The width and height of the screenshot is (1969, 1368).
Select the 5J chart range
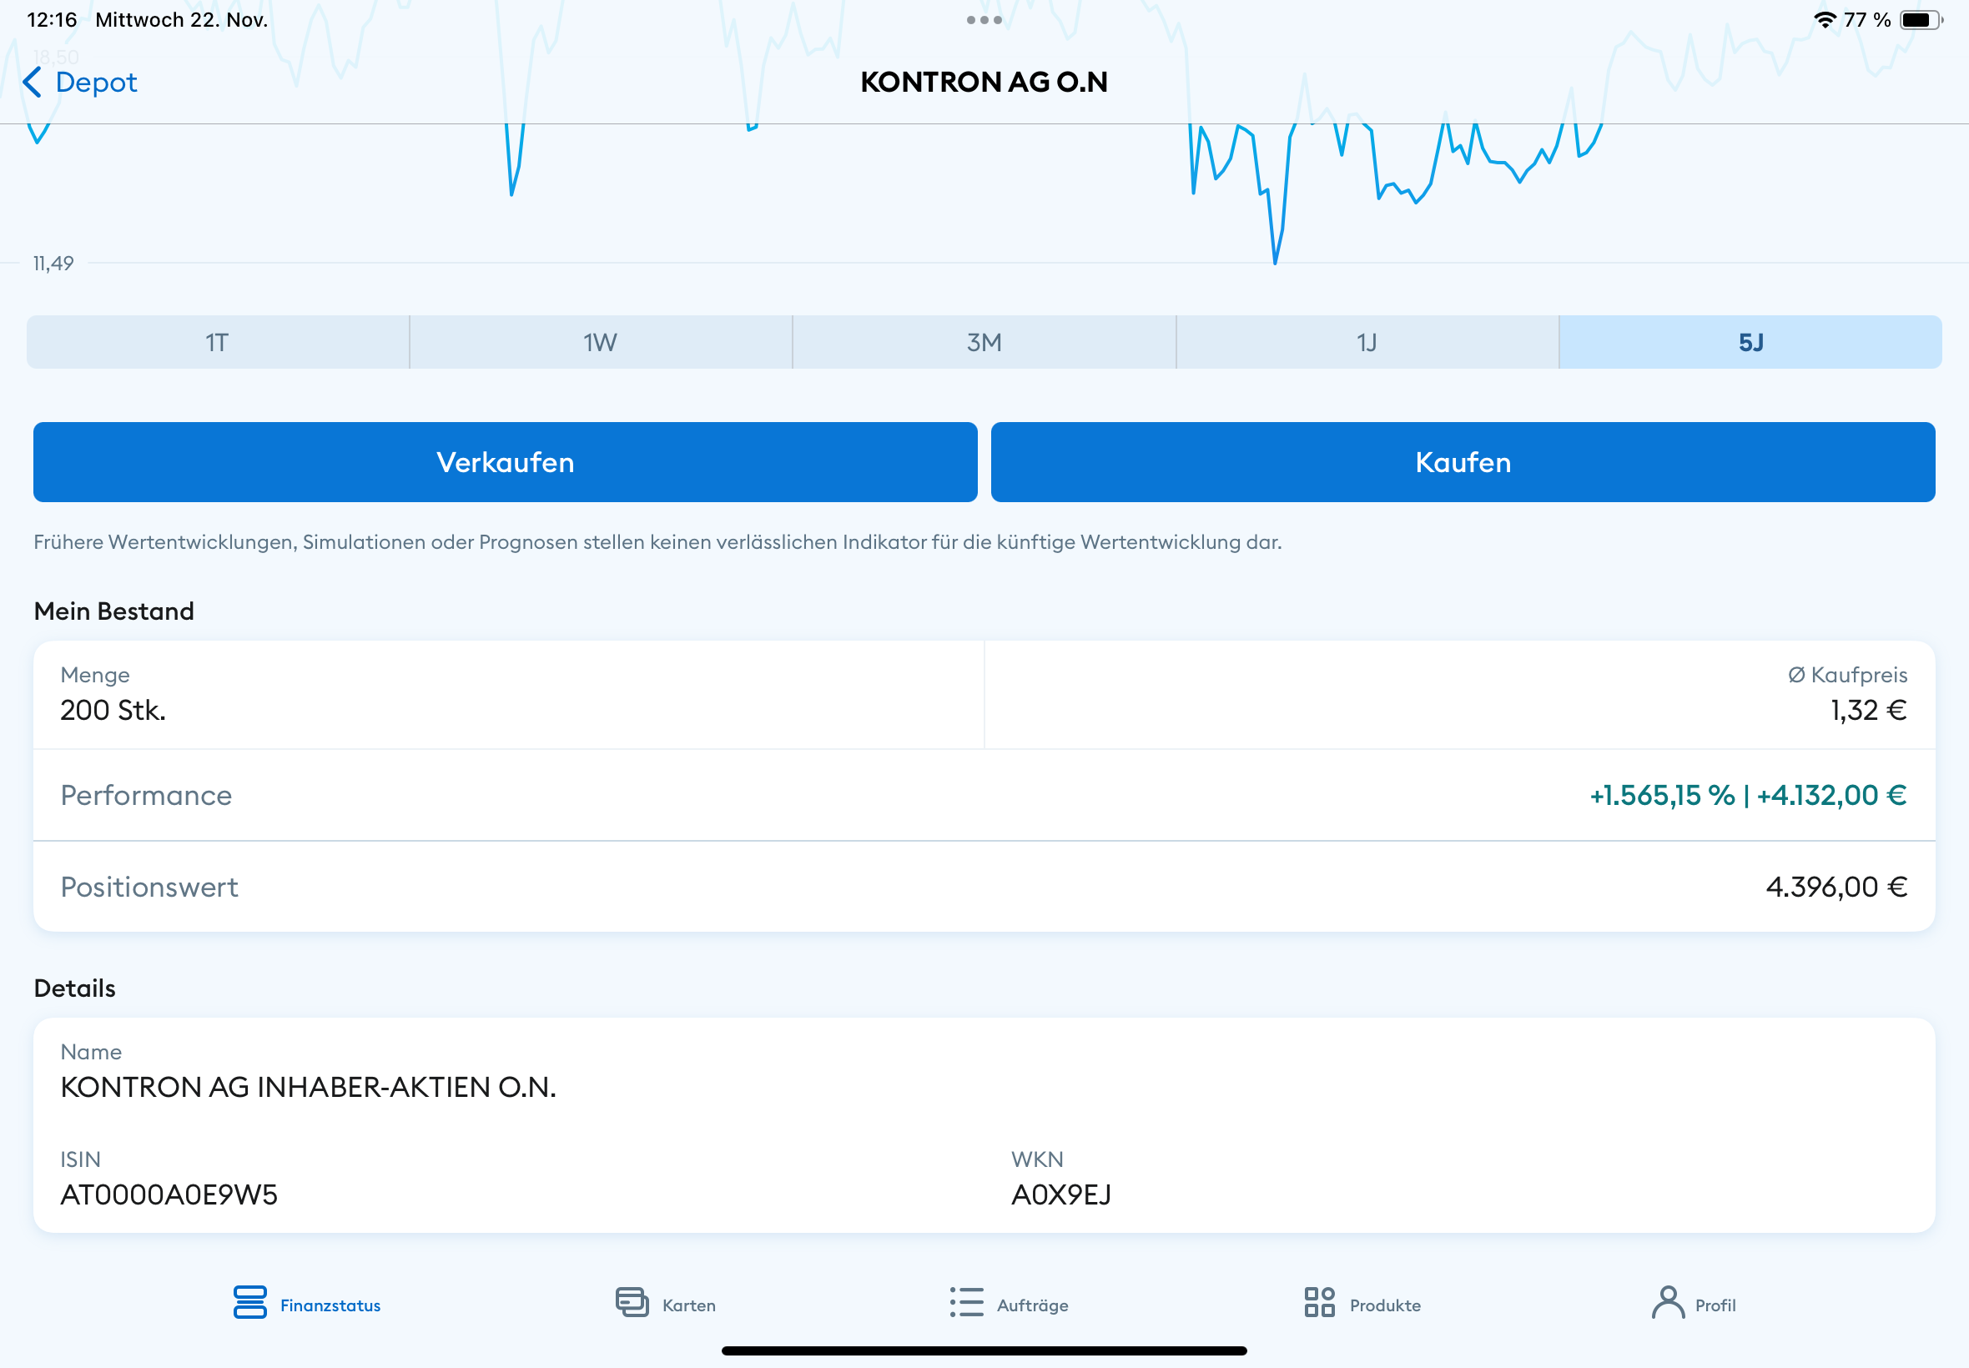point(1750,342)
